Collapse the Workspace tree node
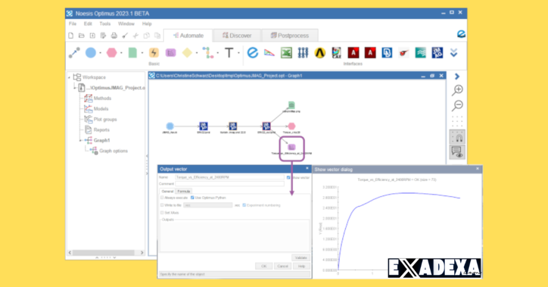 (x=69, y=77)
